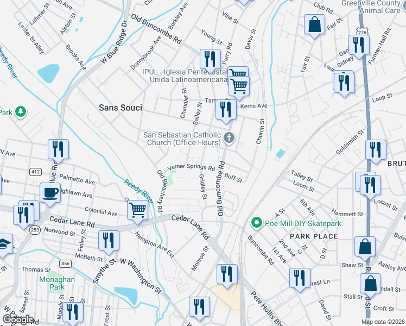Open the Poe Mill DIY Skatepark label
This screenshot has height=326, width=406.
(x=303, y=223)
